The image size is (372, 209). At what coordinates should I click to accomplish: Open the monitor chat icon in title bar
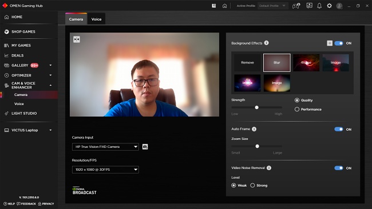tap(310, 6)
